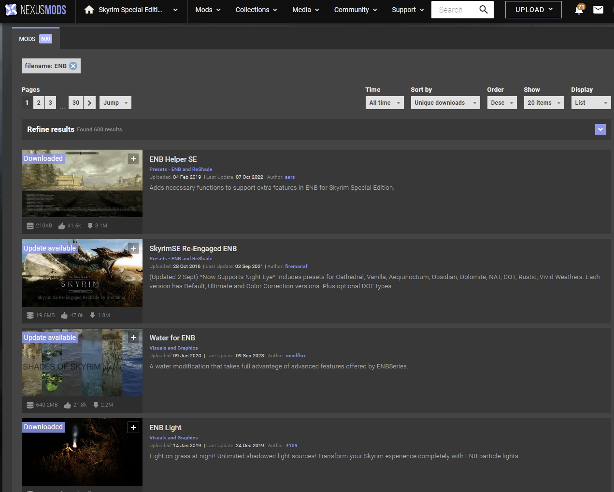Open author 4109 profile link
Image resolution: width=614 pixels, height=492 pixels.
[291, 446]
